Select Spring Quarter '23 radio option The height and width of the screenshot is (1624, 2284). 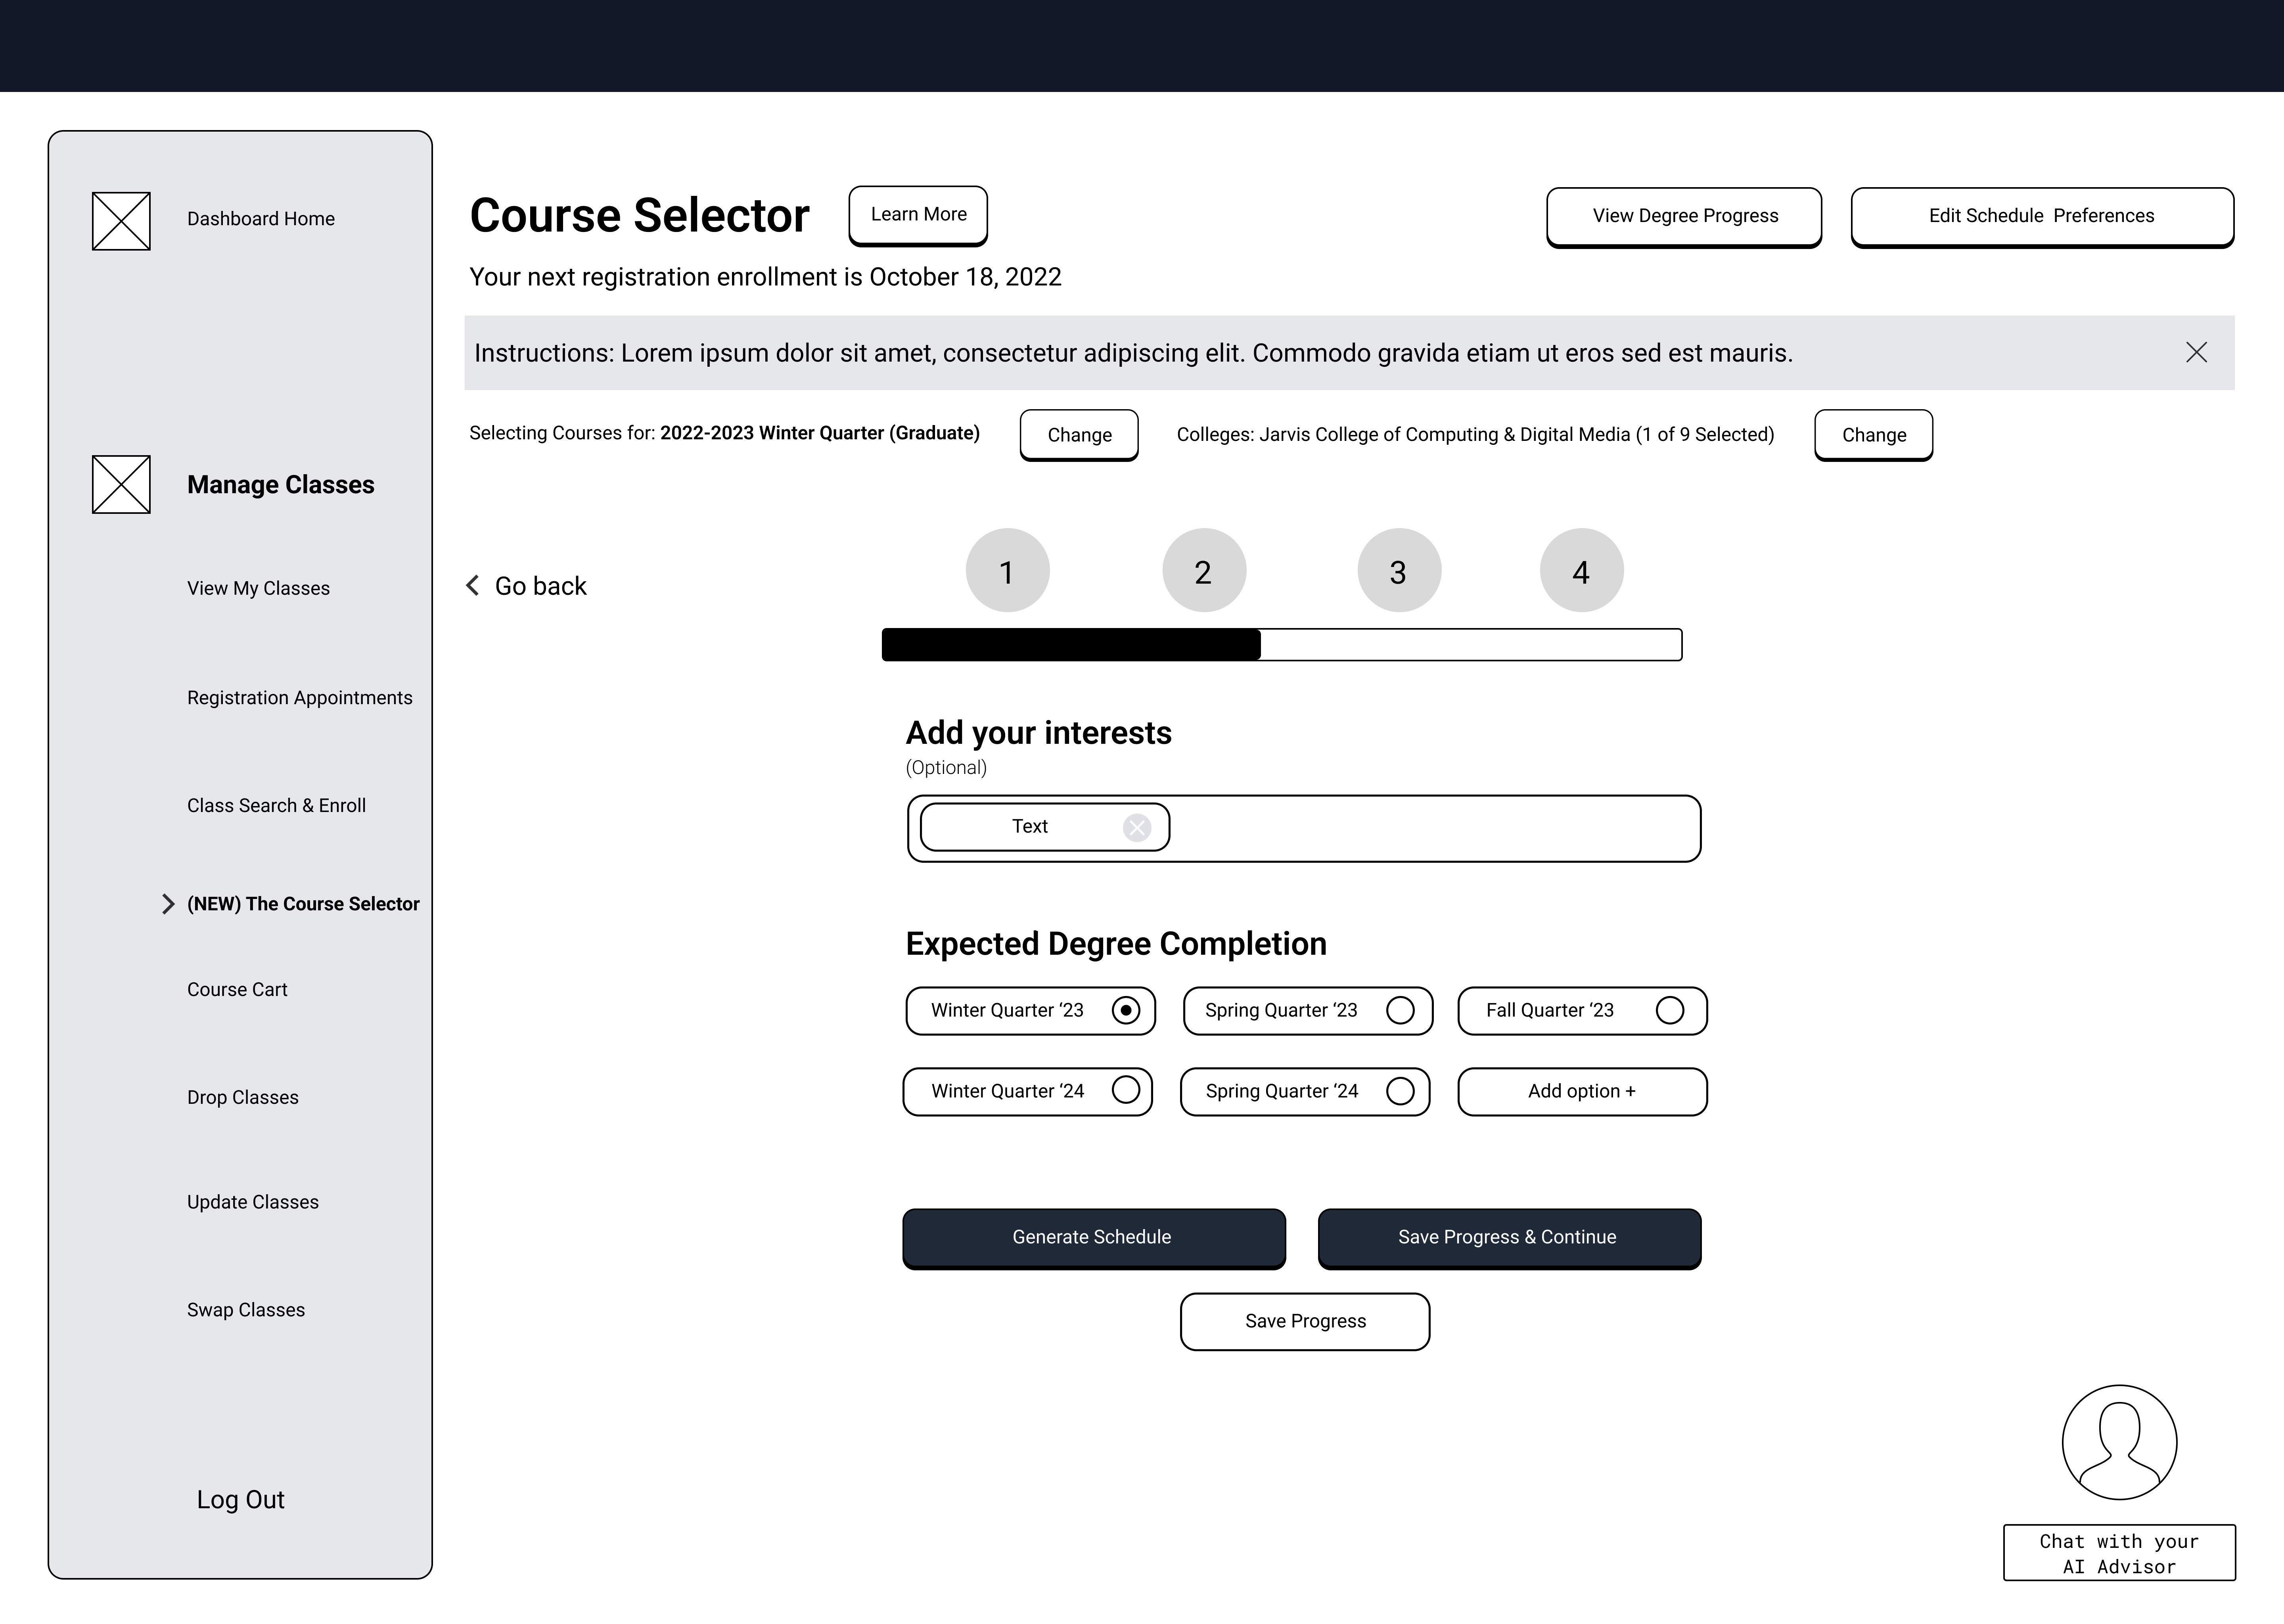click(x=1400, y=1010)
